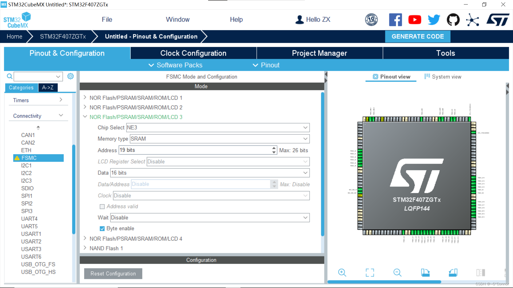Screen dimensions: 513x288
Task: Switch to the Clock Configuration tab
Action: coord(193,53)
